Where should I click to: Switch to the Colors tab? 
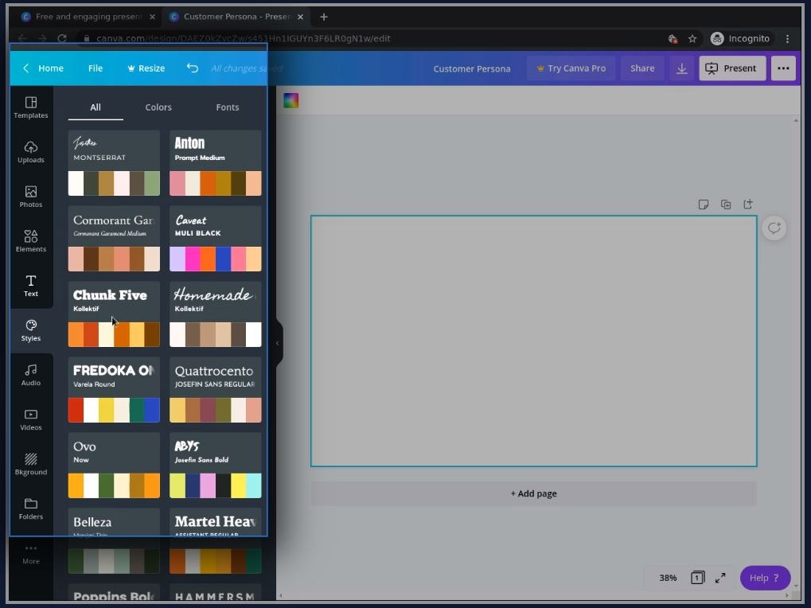[x=158, y=107]
